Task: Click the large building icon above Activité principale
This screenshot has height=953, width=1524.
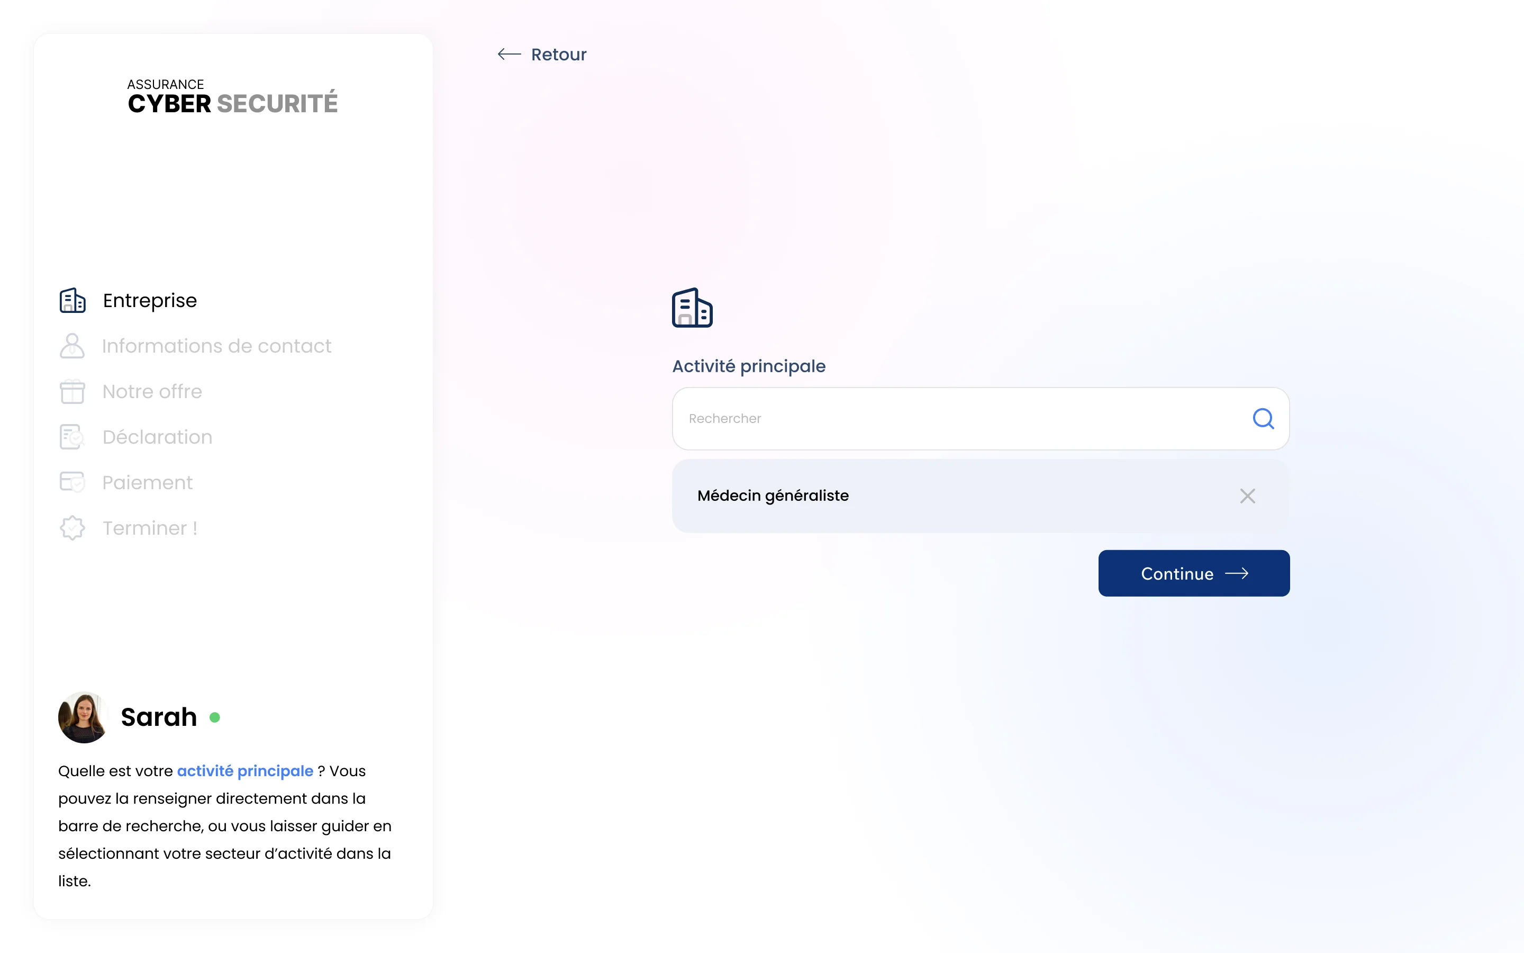Action: click(692, 308)
